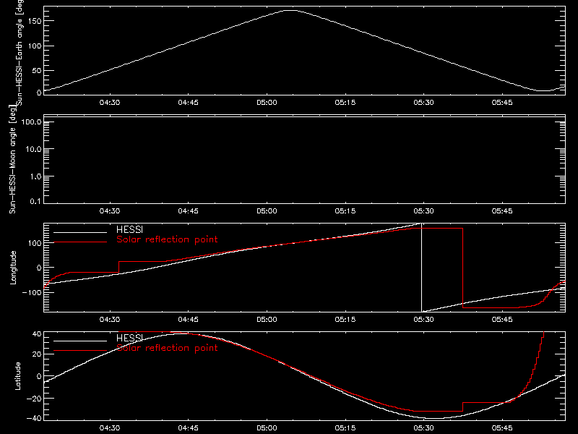Click the 04:30 label under Latitude plot
578x434 pixels.
[110, 428]
